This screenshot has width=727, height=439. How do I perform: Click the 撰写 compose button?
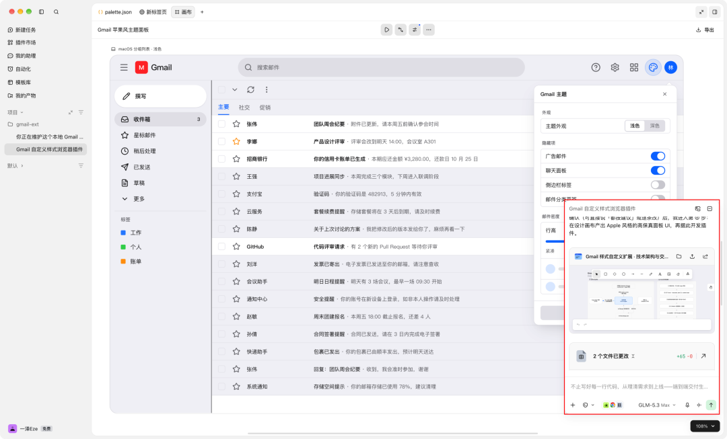tap(160, 96)
